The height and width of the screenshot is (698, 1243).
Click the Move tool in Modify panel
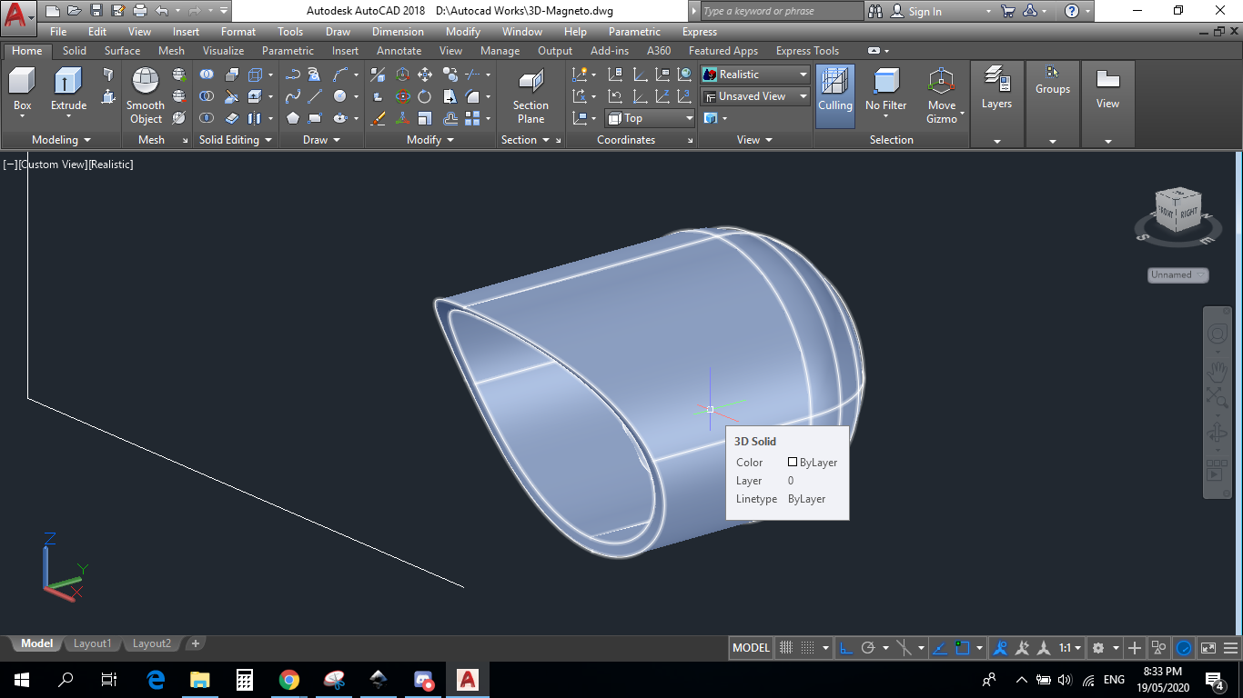coord(424,75)
